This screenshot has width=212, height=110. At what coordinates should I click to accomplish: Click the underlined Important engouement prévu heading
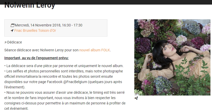click(36, 58)
